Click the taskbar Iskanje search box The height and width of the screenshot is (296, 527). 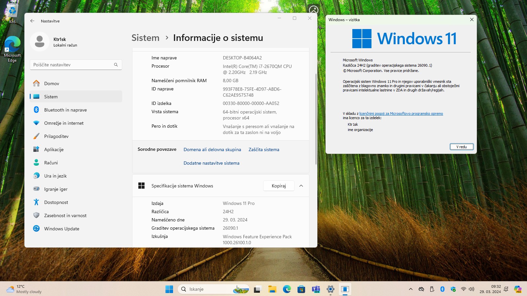214,289
